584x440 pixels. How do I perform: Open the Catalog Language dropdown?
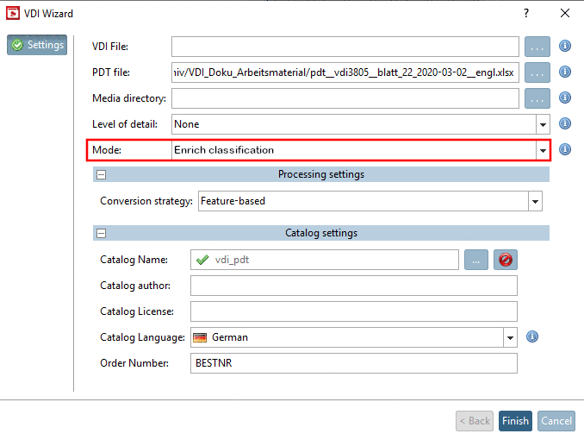point(510,337)
